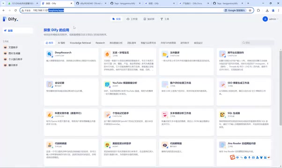This screenshot has height=168, width=282.
Task: Go back with browser back arrow
Action: 4,10
